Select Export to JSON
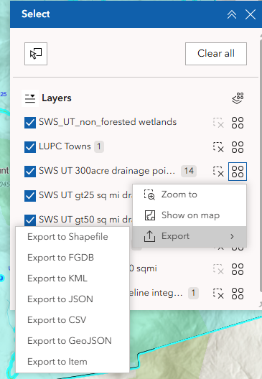The height and width of the screenshot is (379, 262). click(x=72, y=299)
